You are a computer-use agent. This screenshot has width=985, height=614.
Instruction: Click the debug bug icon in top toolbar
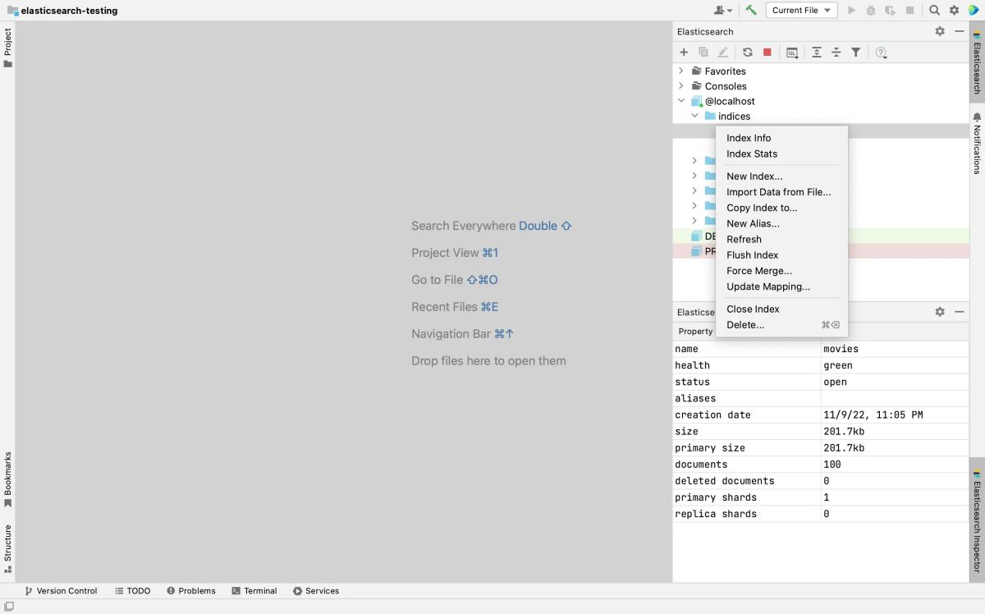[x=871, y=10]
